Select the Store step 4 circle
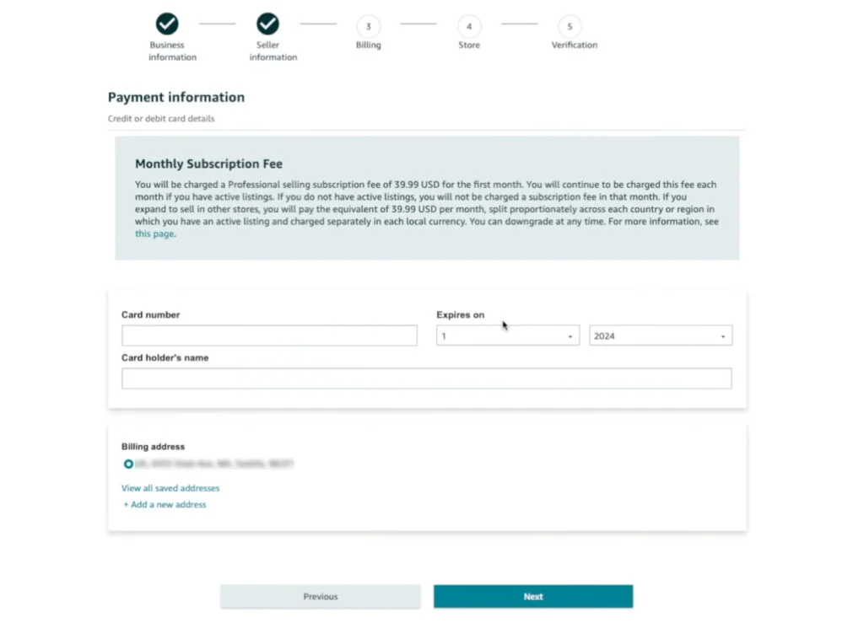 click(x=469, y=28)
